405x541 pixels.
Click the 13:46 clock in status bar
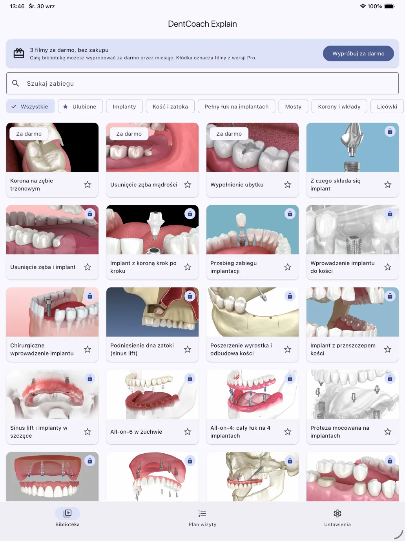(x=17, y=6)
